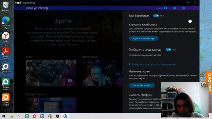This screenshot has height=119, width=212.
Task: Open the Трансляция streaming thumbnail
Action: [x=102, y=73]
